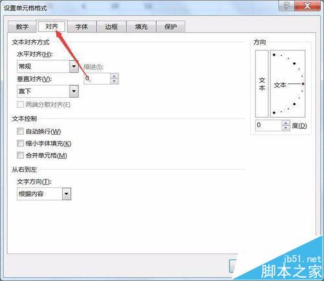Switch to the 字体 tab
324x281 pixels.
coord(82,27)
